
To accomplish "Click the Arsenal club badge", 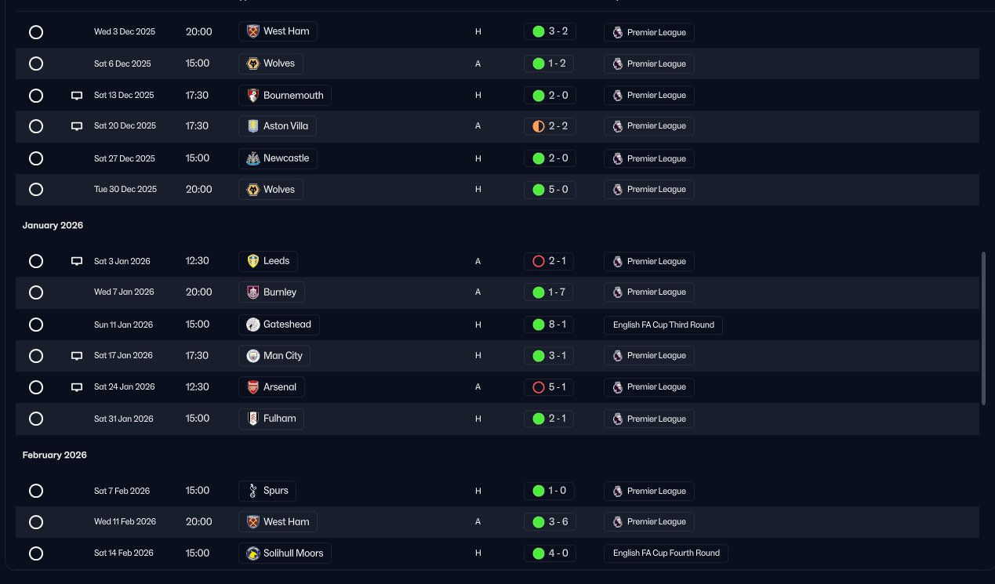I will [x=252, y=387].
